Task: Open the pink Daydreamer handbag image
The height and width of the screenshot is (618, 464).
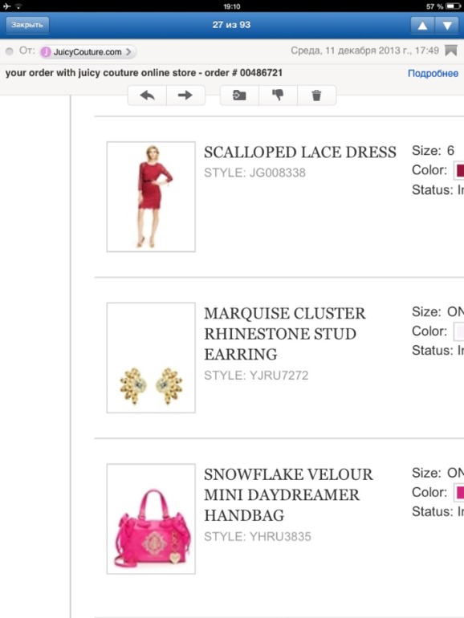Action: (151, 518)
